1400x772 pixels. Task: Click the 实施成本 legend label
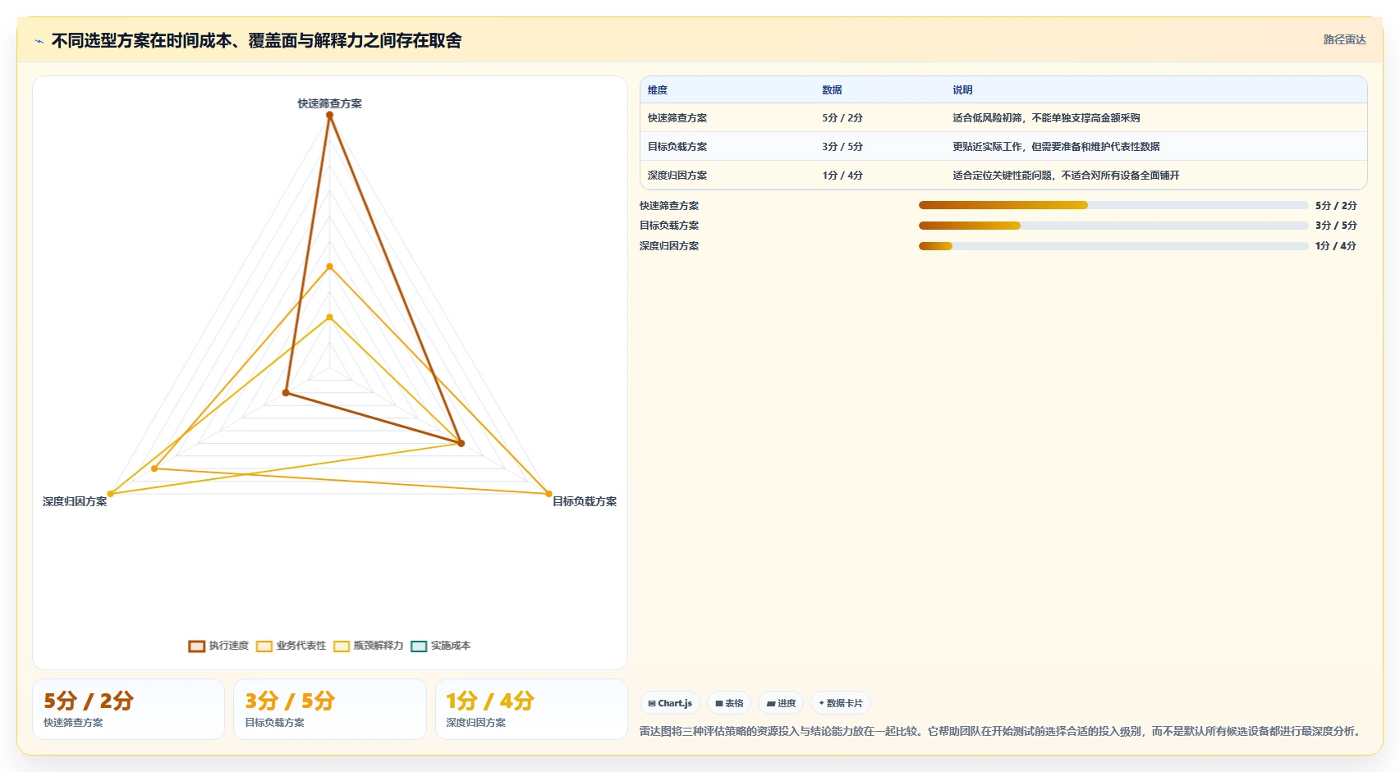tap(451, 646)
